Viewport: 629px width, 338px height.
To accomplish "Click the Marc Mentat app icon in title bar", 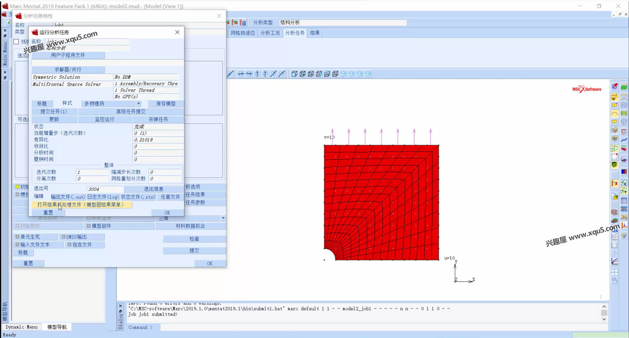I will click(x=5, y=6).
